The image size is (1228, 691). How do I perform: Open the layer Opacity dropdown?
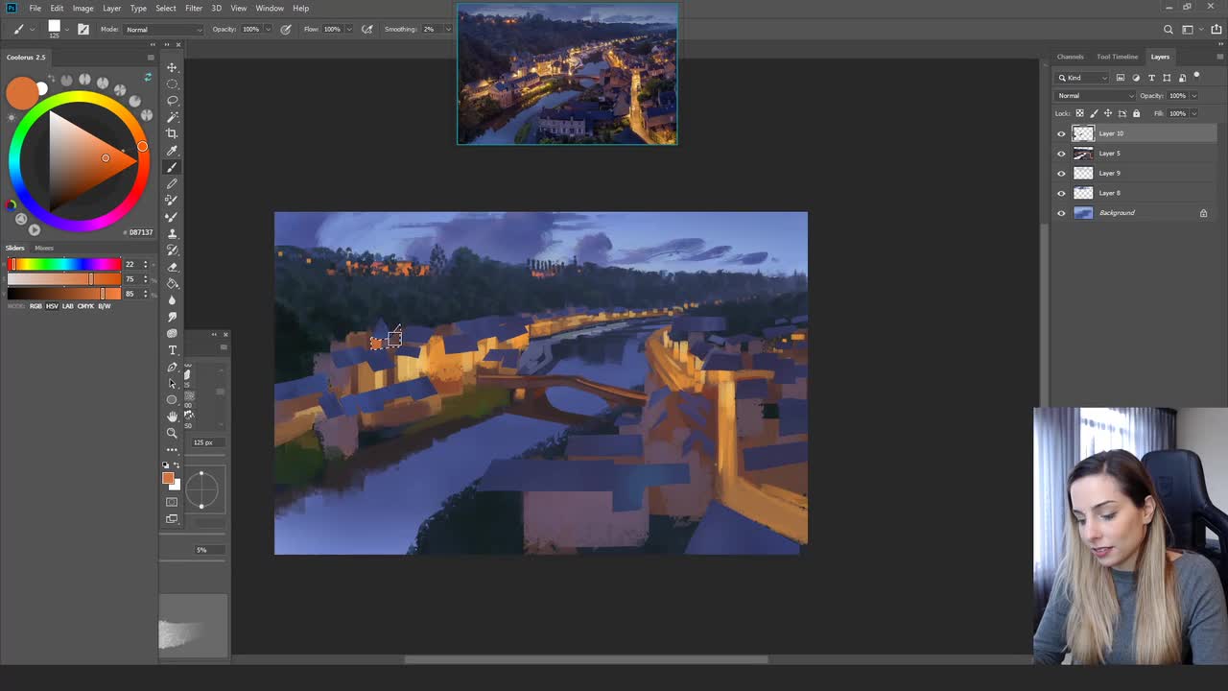pos(1193,95)
